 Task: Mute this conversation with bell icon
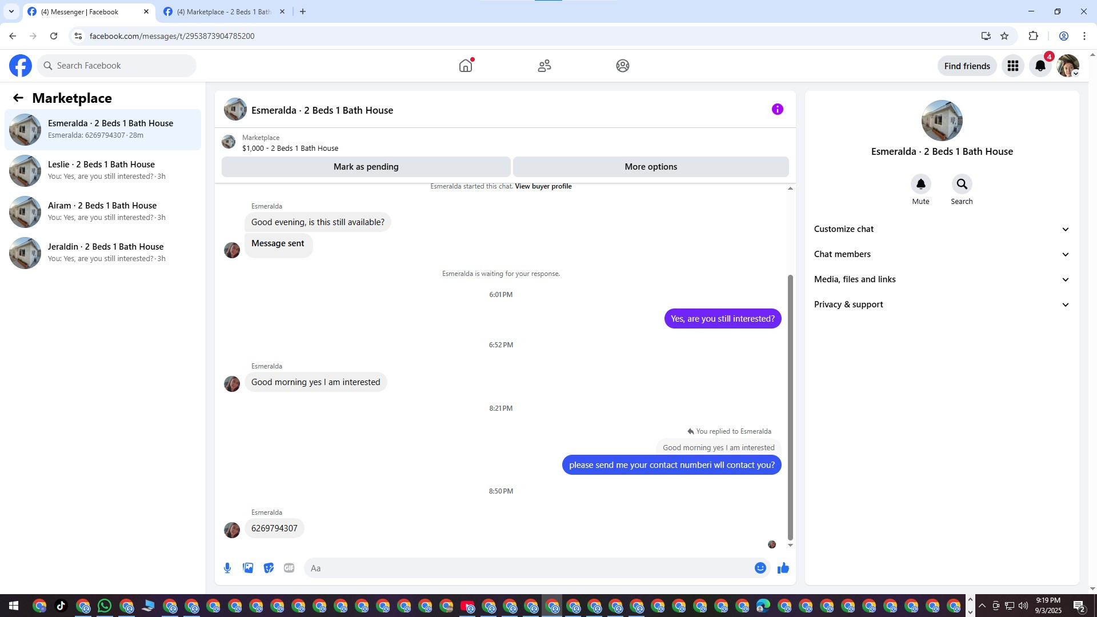pos(920,184)
